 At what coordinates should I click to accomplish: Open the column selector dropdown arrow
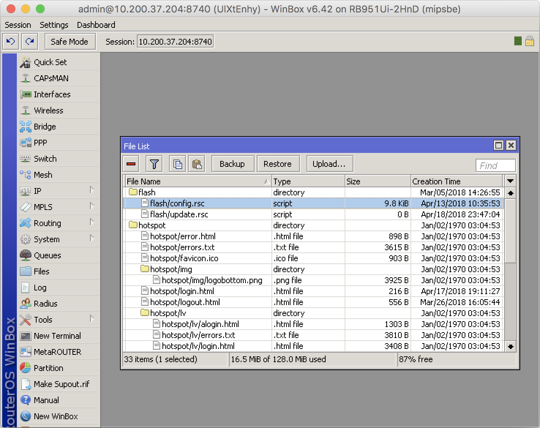(x=510, y=181)
